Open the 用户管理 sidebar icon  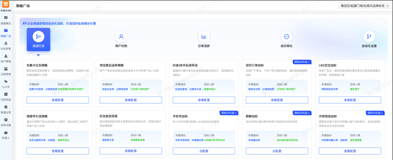[6, 56]
